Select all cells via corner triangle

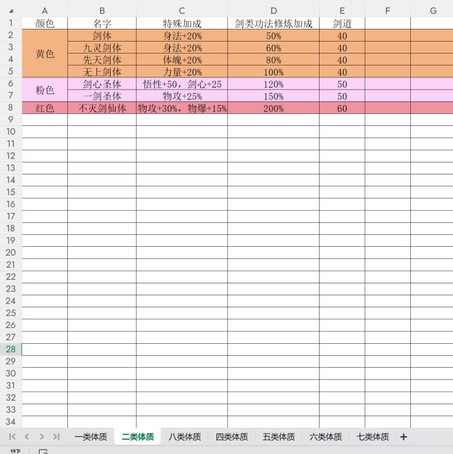click(11, 11)
